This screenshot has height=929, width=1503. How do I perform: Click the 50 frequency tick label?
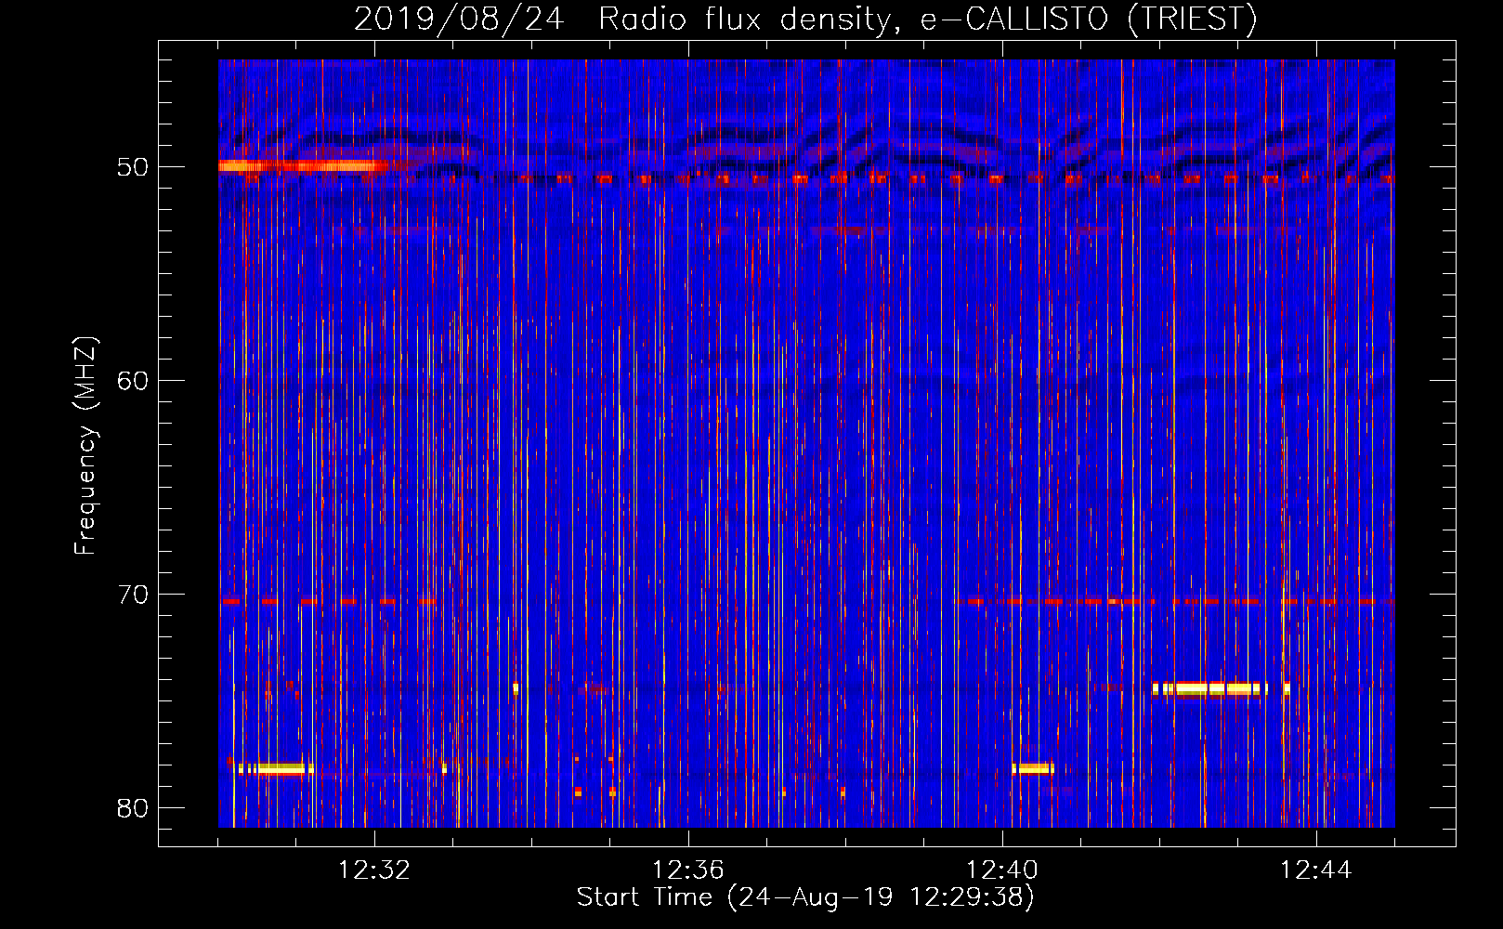click(133, 167)
